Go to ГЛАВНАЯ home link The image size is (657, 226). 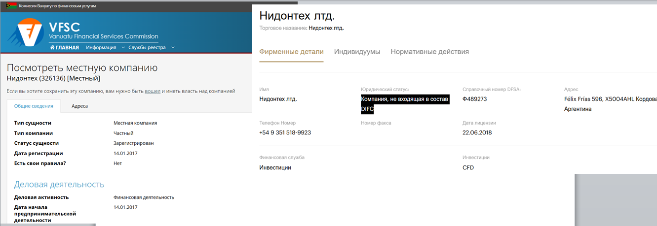coord(65,48)
